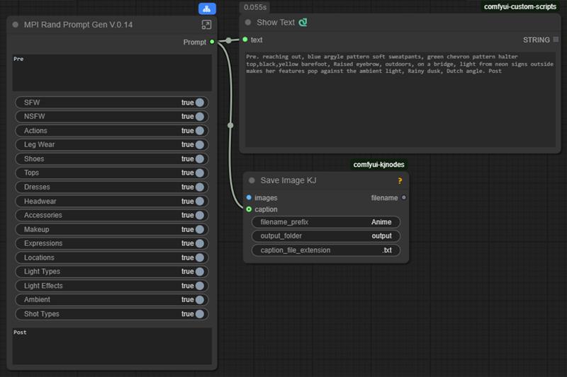
Task: Click the green logo icon beside Show Text
Action: [x=303, y=23]
